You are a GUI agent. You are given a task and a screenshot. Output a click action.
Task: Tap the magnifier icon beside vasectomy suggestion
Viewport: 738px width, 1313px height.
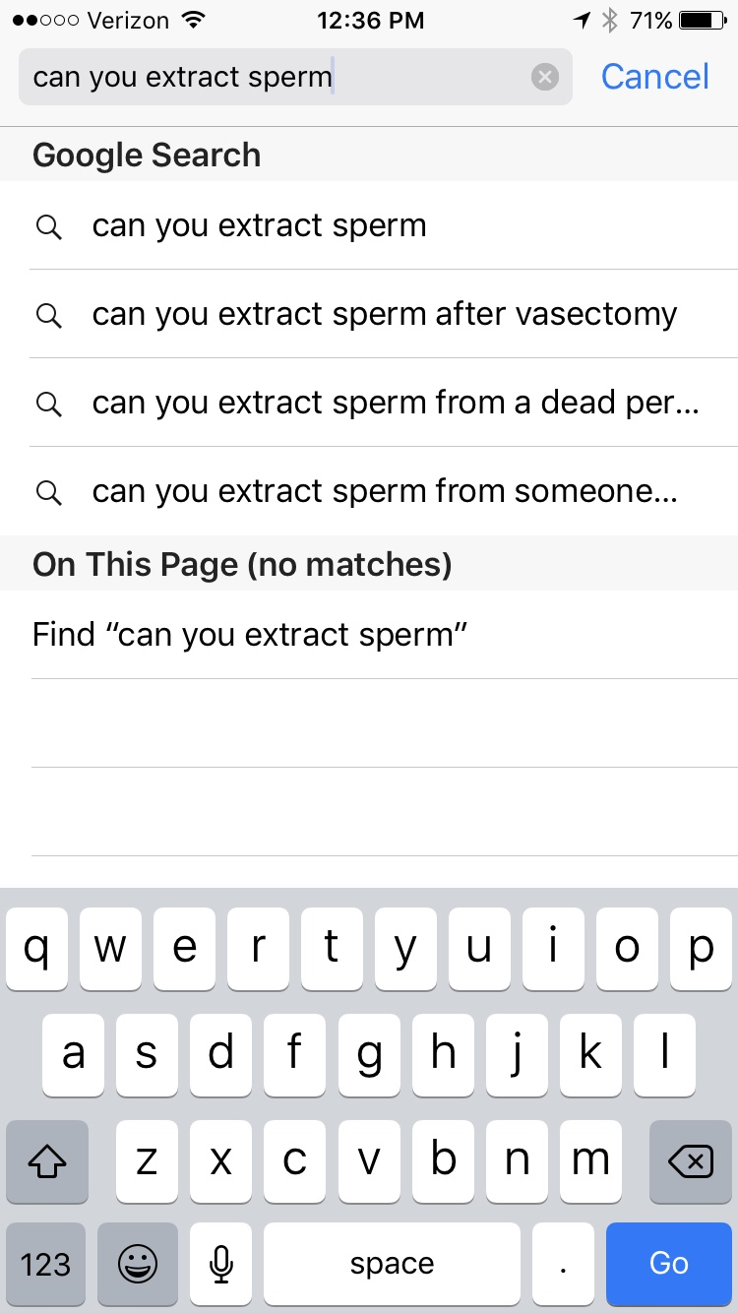[48, 315]
